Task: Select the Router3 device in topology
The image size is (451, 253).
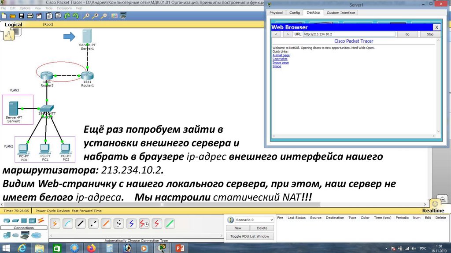Action: coord(47,76)
